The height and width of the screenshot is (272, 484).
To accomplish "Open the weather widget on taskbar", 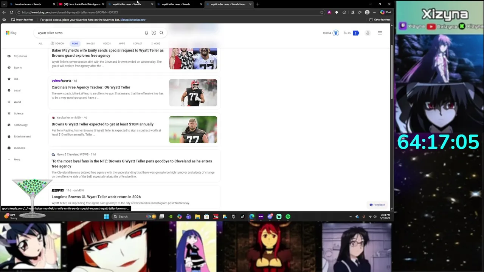I will [x=10, y=216].
